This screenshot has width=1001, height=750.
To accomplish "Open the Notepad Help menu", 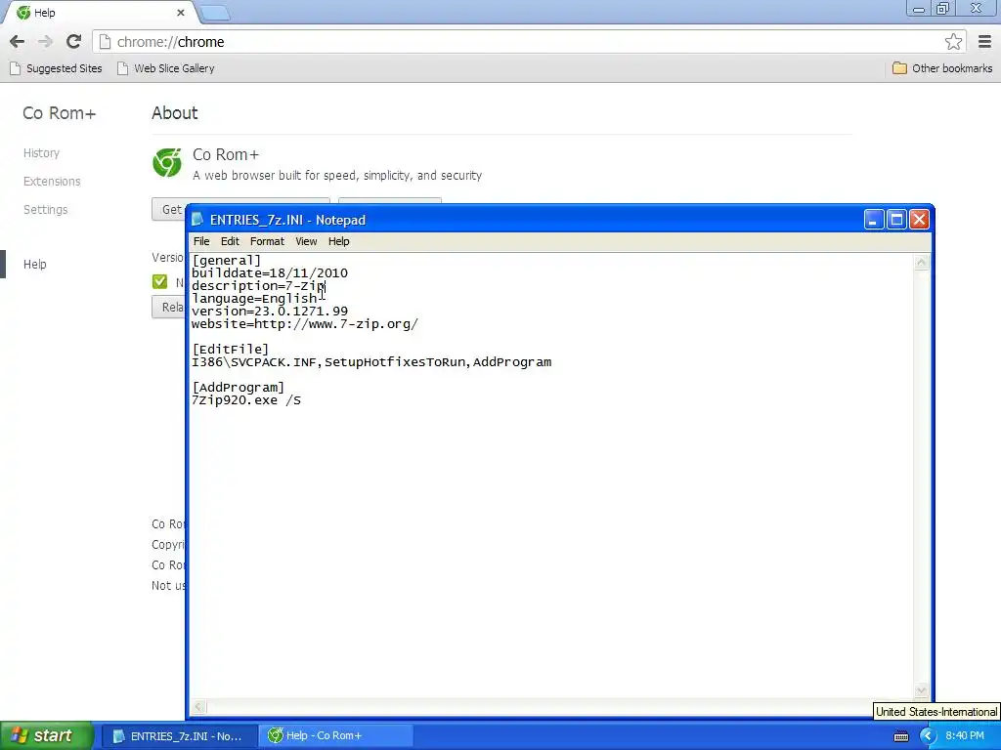I will coord(338,241).
